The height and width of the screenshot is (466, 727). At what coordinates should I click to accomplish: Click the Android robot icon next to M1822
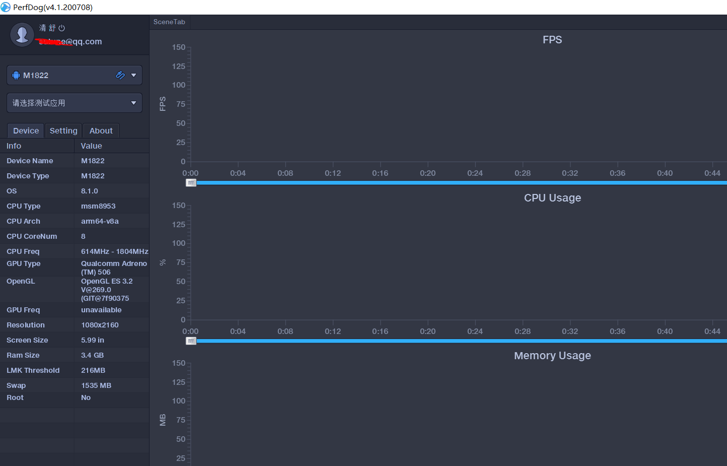tap(16, 76)
